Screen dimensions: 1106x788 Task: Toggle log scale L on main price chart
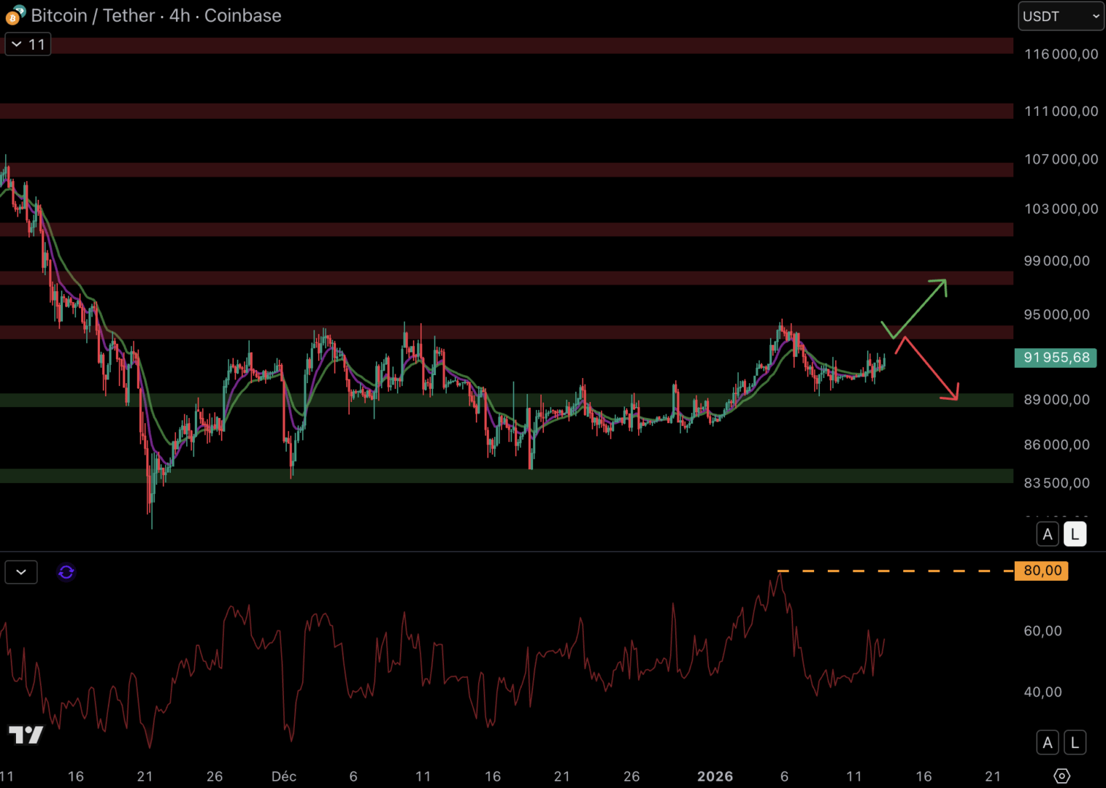(x=1075, y=534)
